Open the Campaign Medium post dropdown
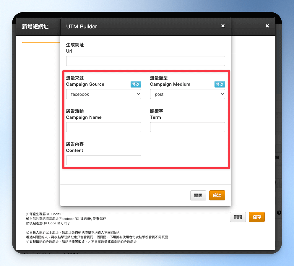Screen dimensions: 294x266 188,94
